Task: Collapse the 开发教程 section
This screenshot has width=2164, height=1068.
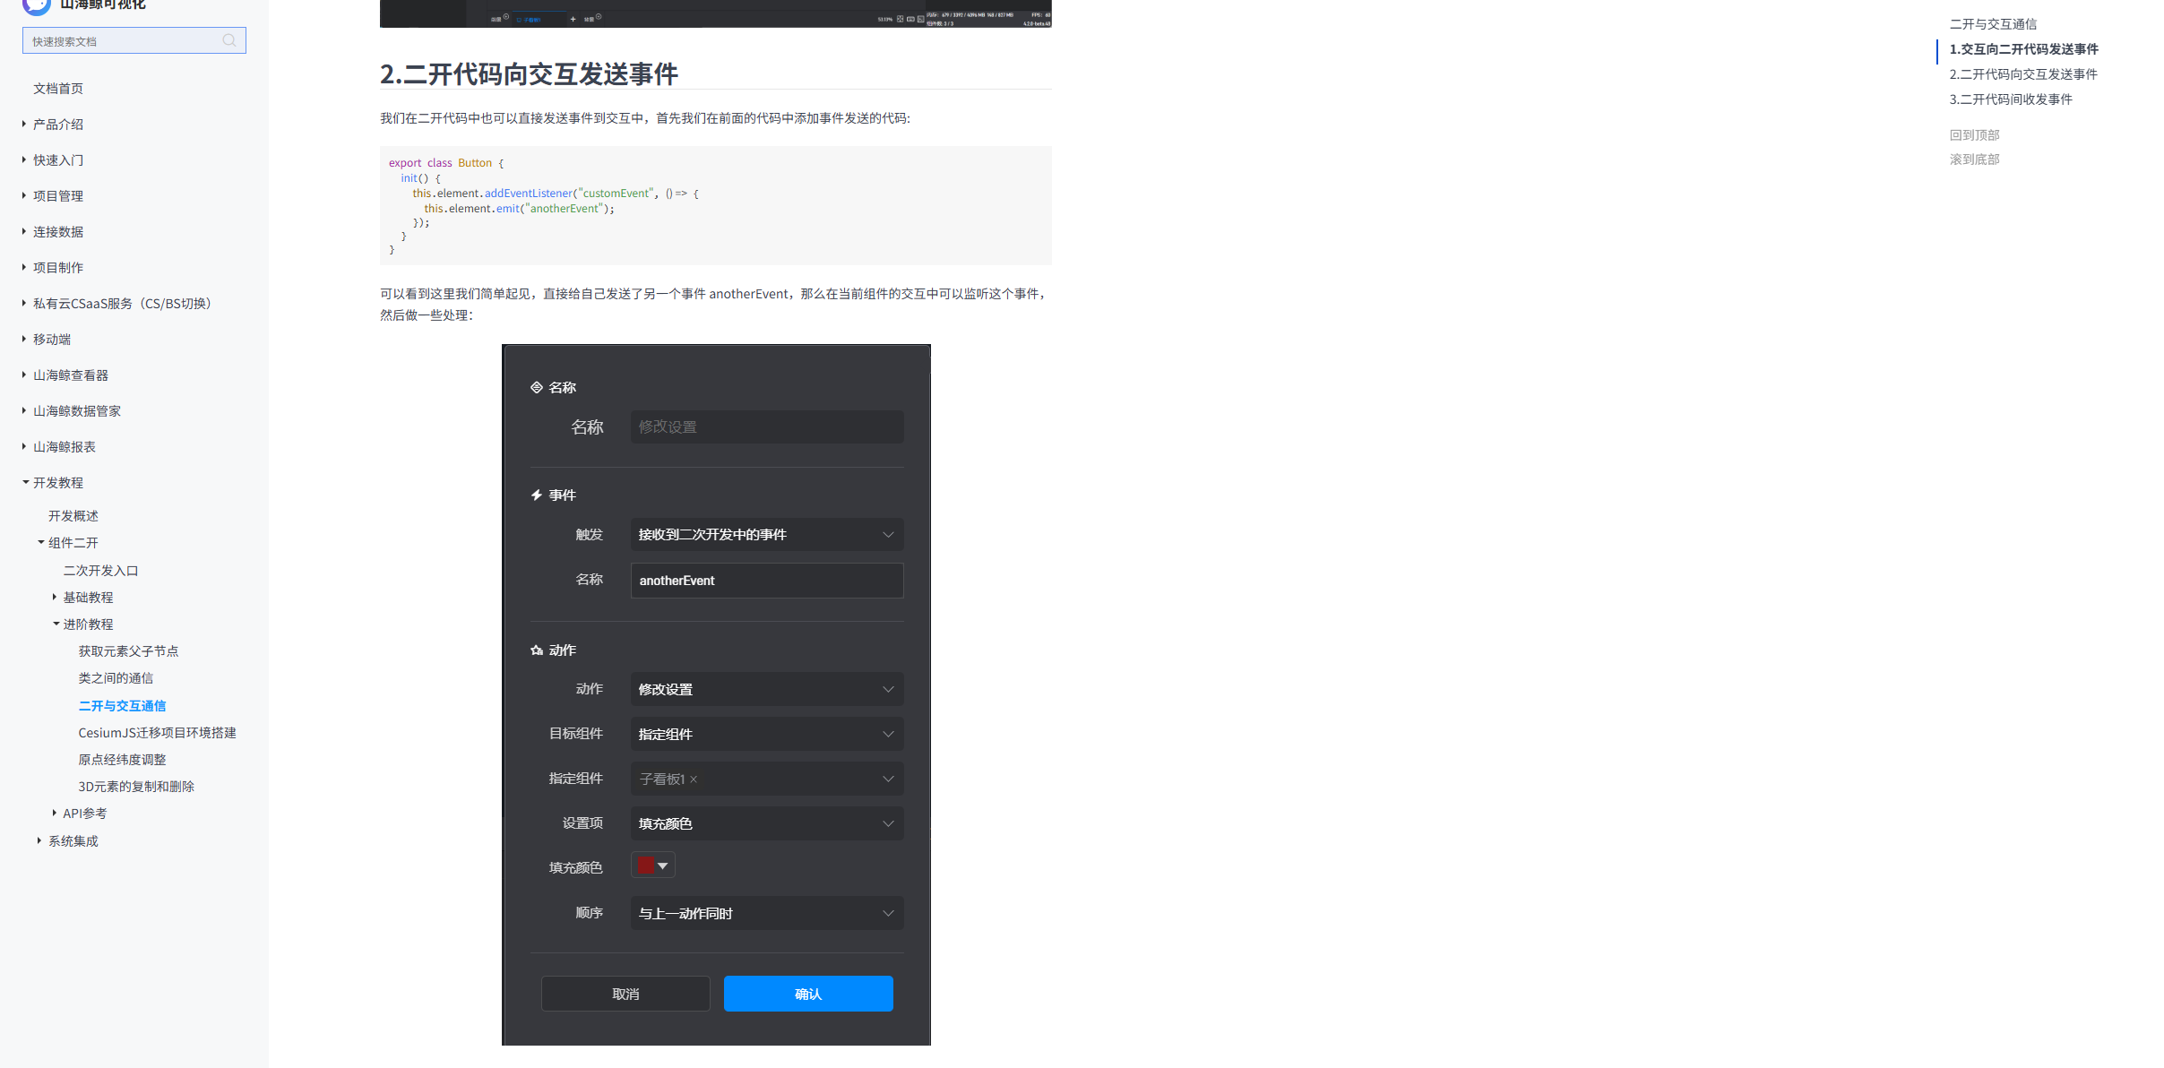Action: [x=25, y=482]
